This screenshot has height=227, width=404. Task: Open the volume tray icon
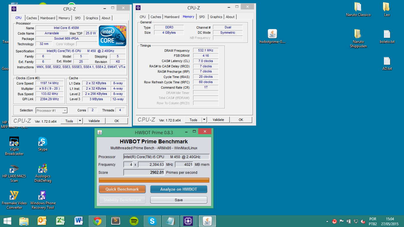(x=363, y=221)
